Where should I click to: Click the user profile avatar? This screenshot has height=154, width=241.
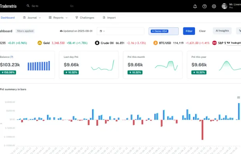coord(224,6)
